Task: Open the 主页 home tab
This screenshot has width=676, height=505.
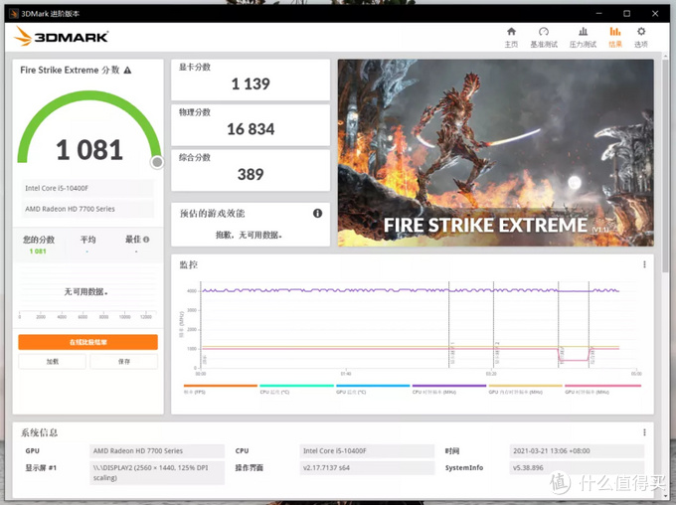Action: (511, 37)
